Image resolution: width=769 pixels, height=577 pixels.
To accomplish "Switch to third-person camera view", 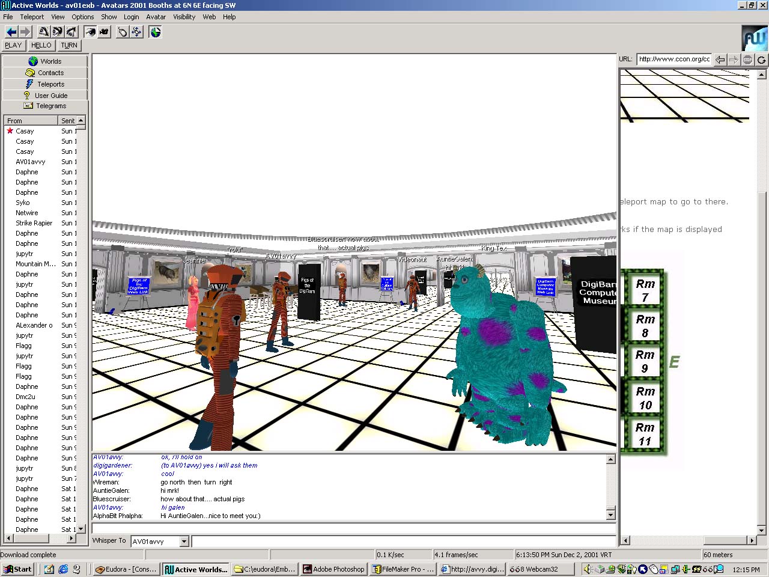I will pyautogui.click(x=104, y=32).
